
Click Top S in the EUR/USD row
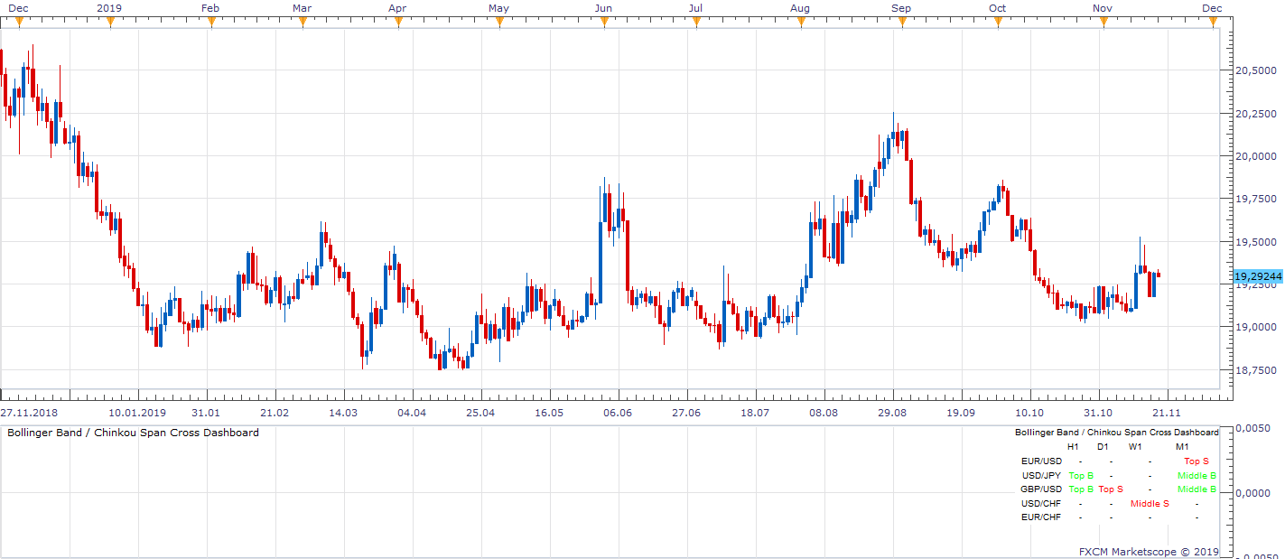pyautogui.click(x=1197, y=461)
